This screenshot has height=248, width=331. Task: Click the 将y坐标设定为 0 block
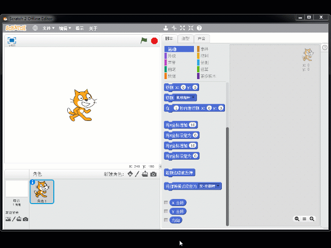point(182,156)
